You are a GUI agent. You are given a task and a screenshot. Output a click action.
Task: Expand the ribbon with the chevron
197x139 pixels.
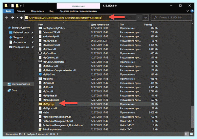187,11
